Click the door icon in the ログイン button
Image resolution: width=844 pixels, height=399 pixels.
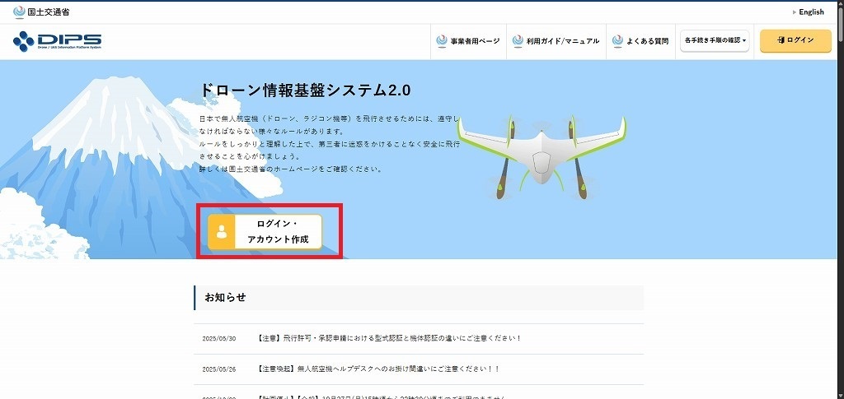pyautogui.click(x=780, y=40)
